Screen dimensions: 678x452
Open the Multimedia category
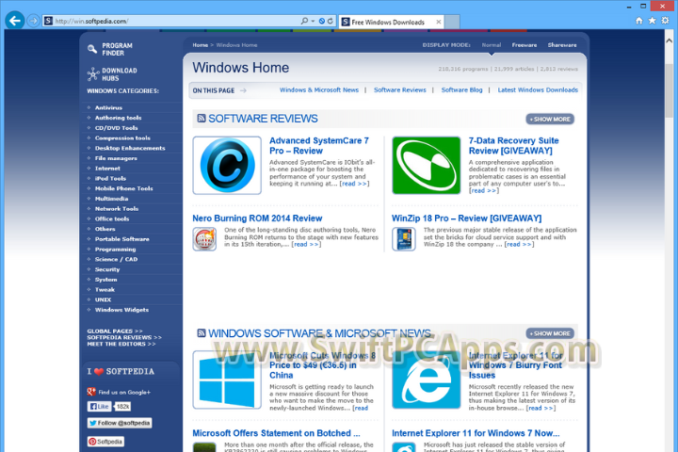click(111, 199)
